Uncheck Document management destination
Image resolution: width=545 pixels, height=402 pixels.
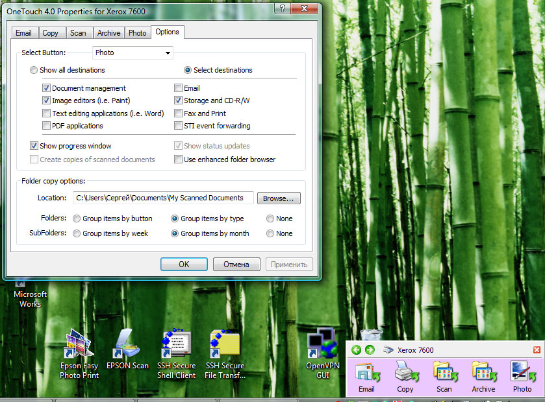click(x=46, y=88)
